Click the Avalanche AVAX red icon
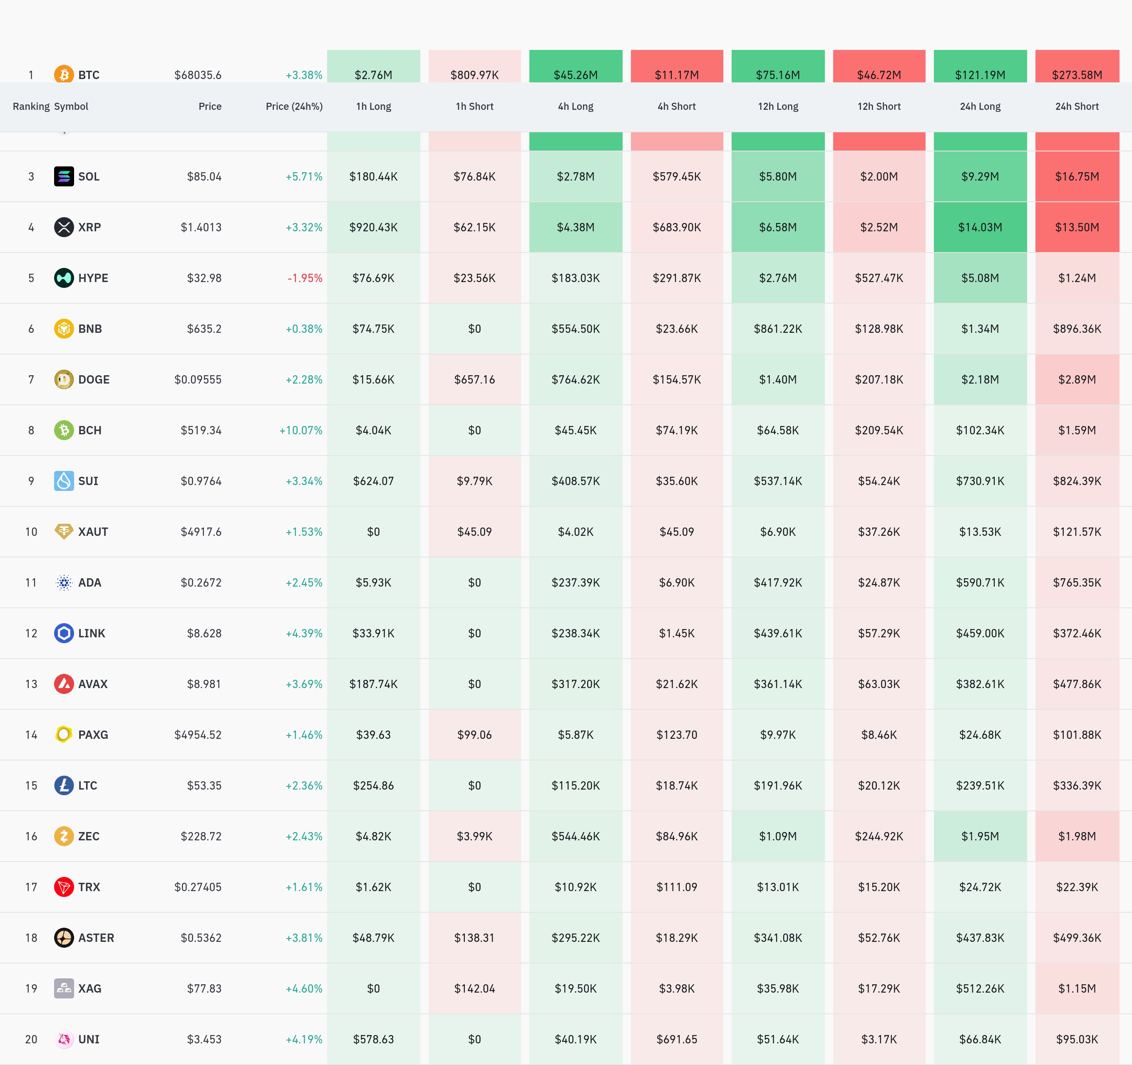The image size is (1132, 1065). click(64, 684)
